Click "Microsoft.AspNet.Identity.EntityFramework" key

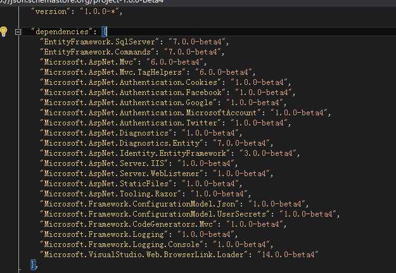(x=135, y=153)
